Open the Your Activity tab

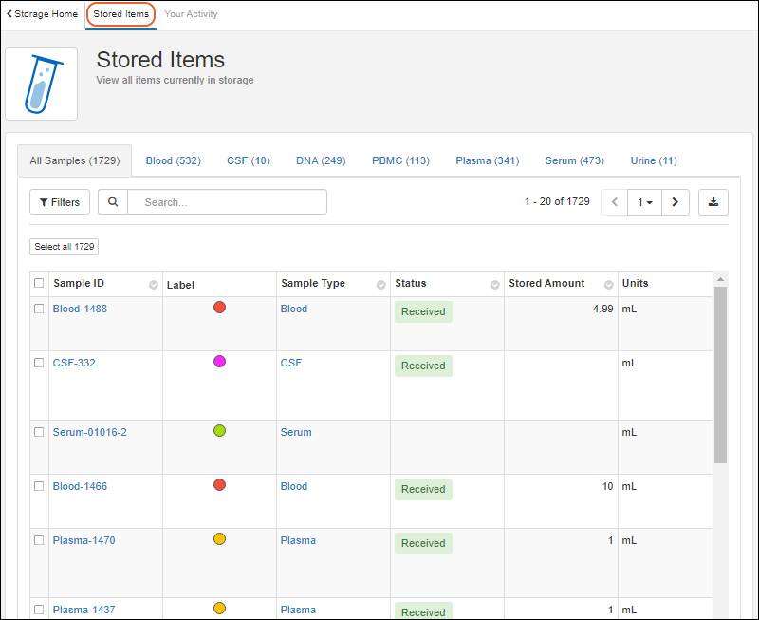(x=191, y=14)
